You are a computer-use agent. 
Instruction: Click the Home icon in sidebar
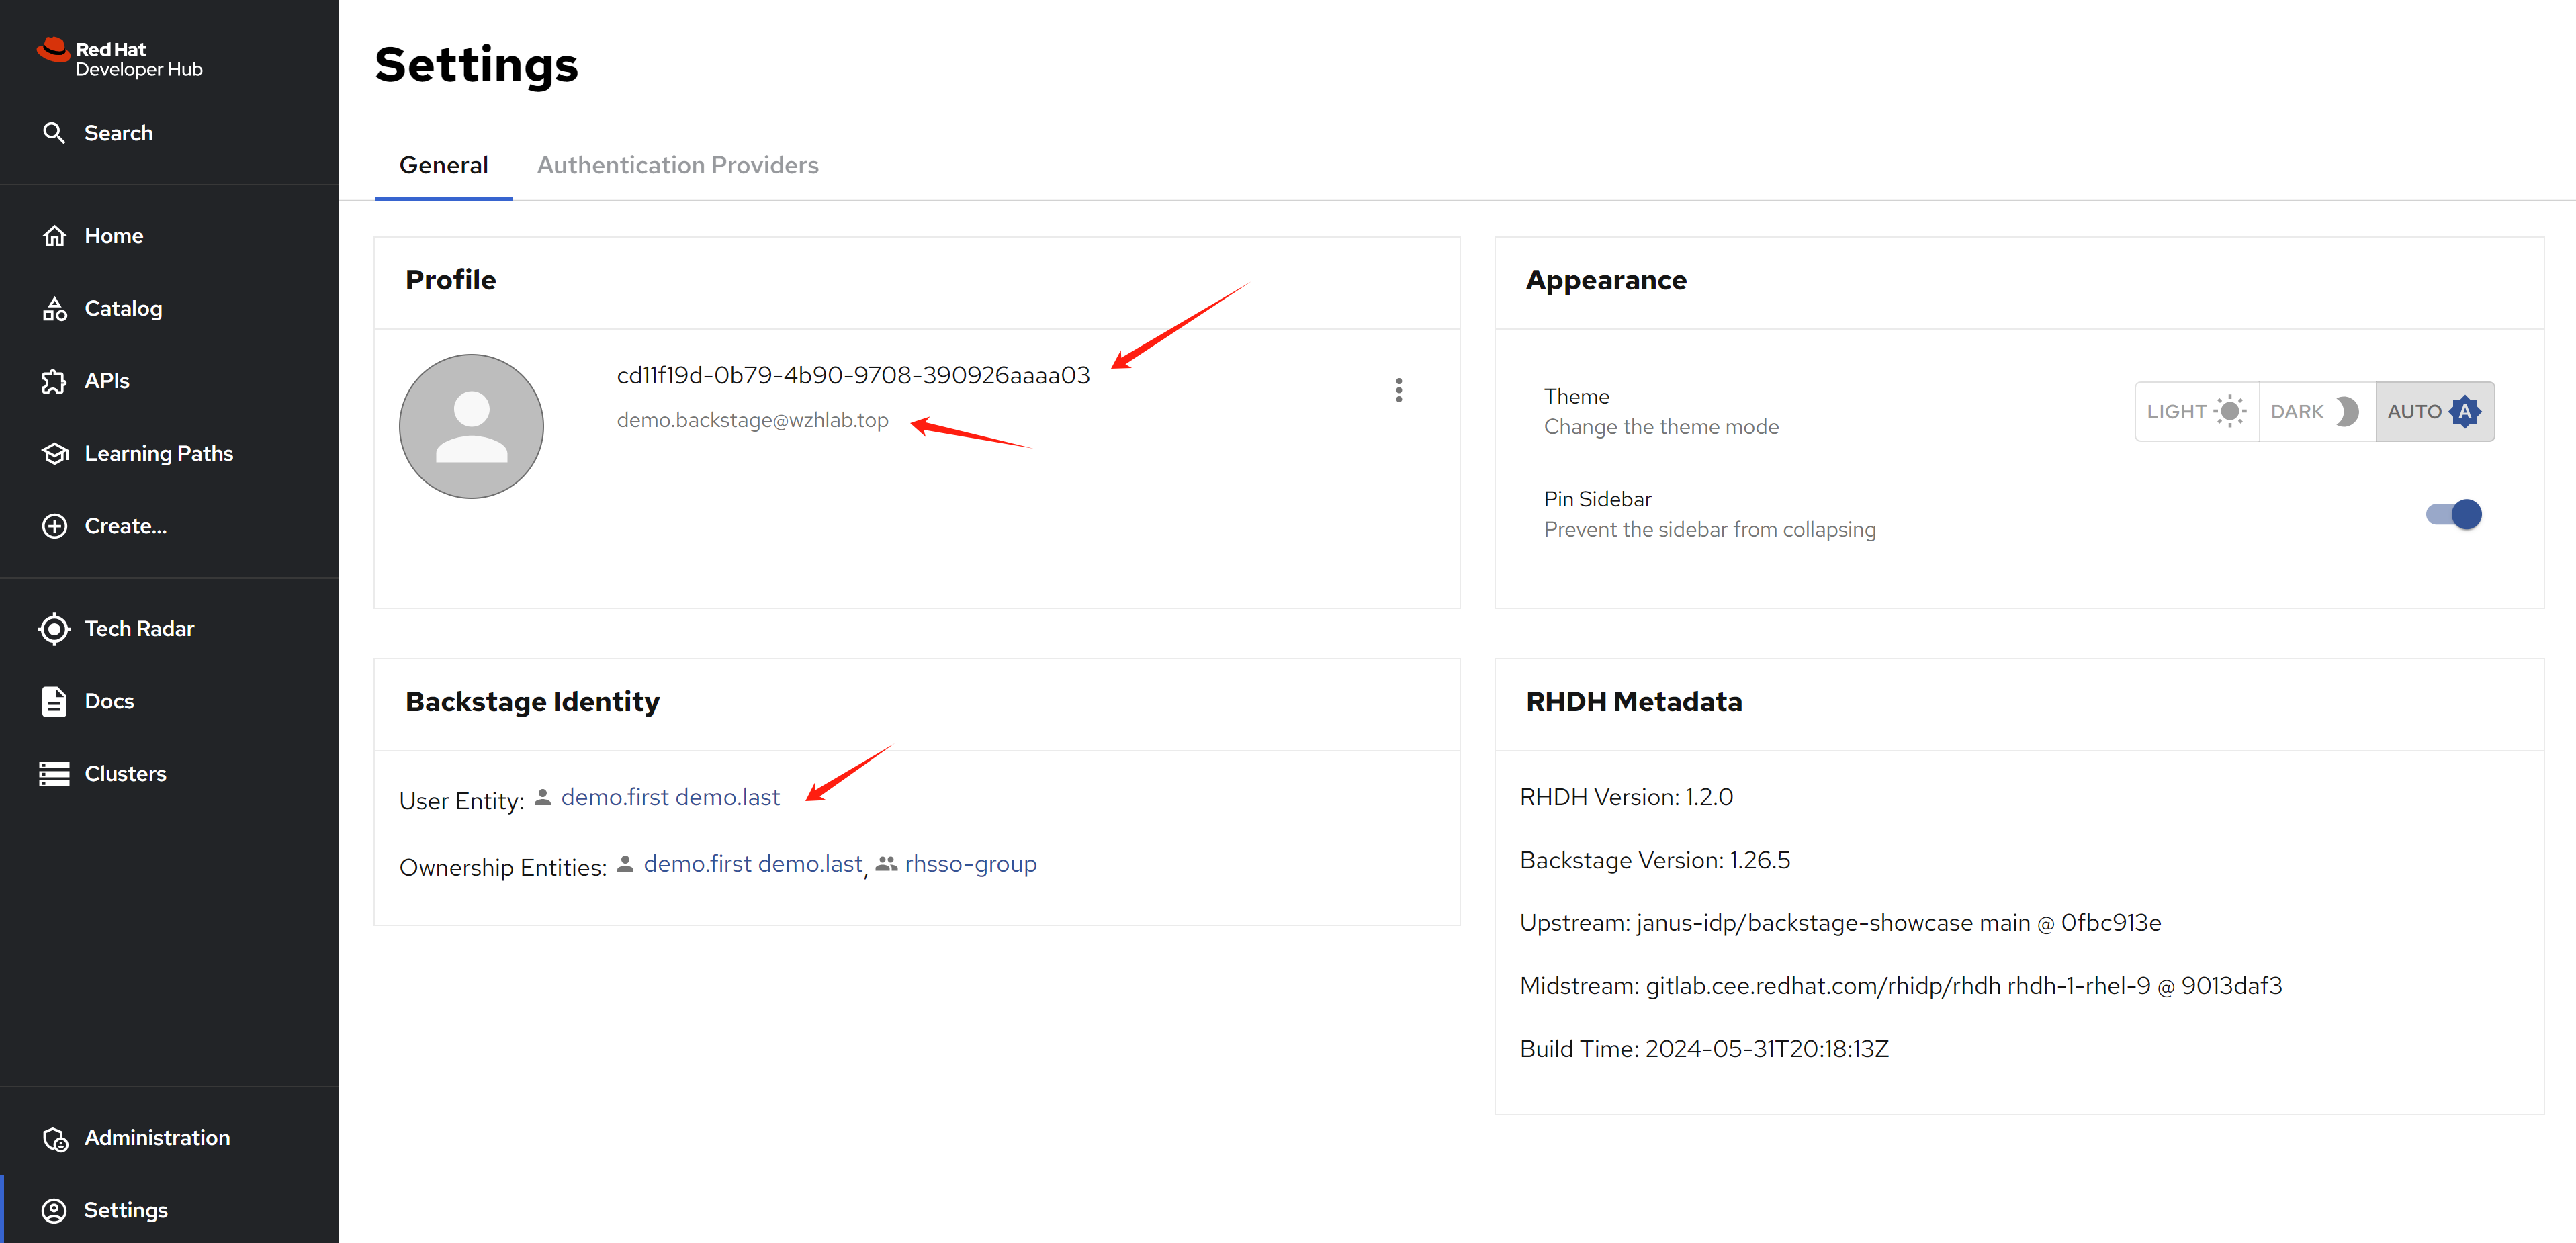pyautogui.click(x=54, y=236)
